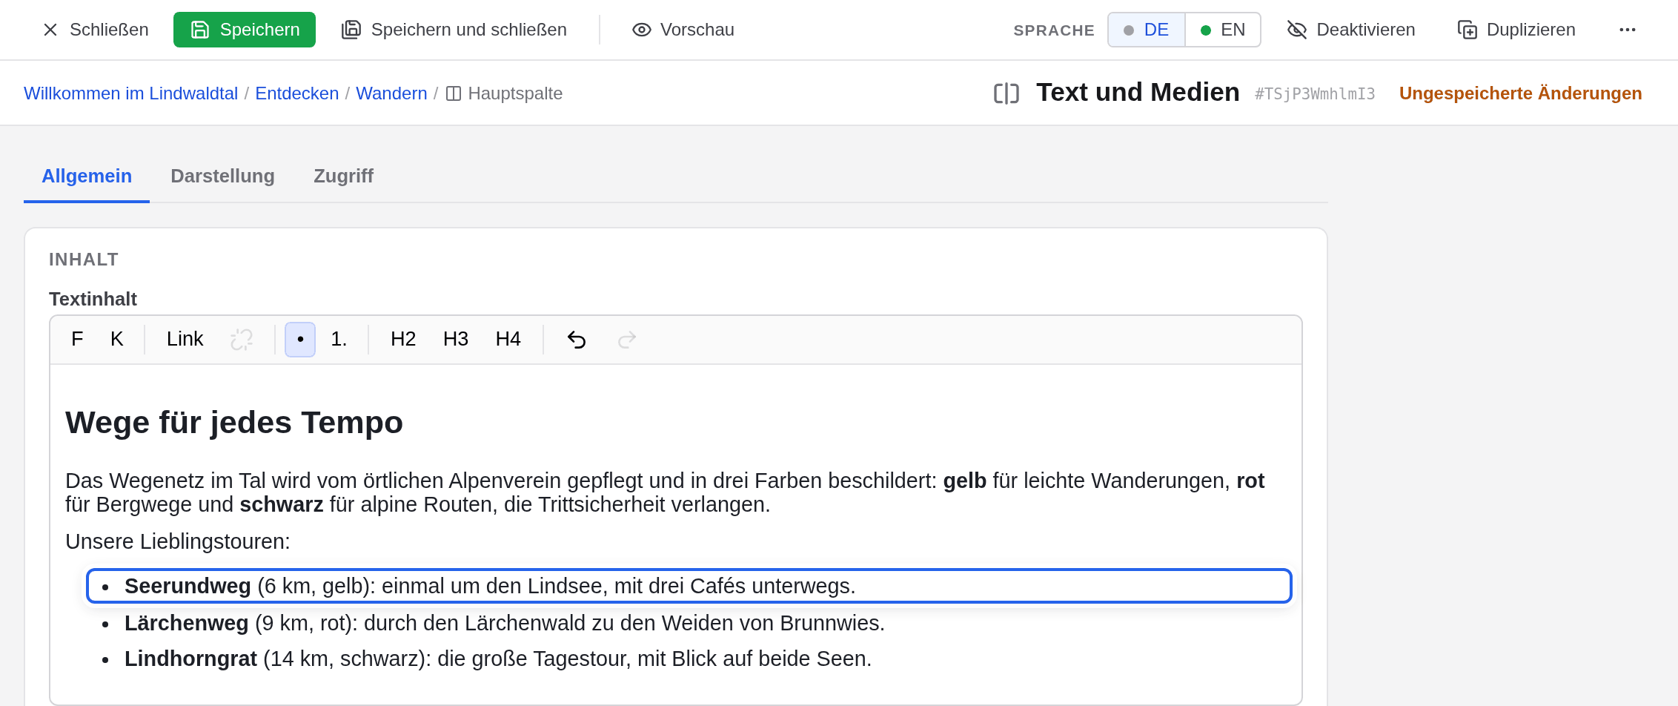Apply H4 heading format
1678x706 pixels.
508,339
